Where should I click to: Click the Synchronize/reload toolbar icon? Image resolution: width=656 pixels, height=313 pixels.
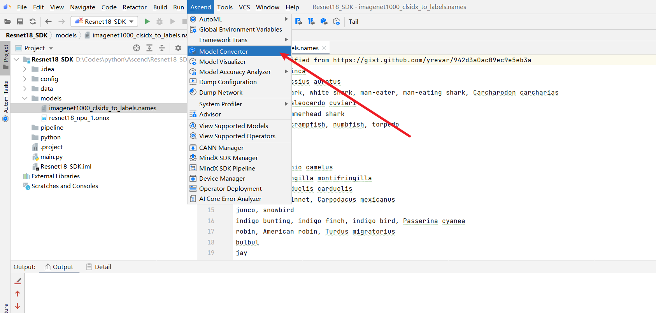33,21
